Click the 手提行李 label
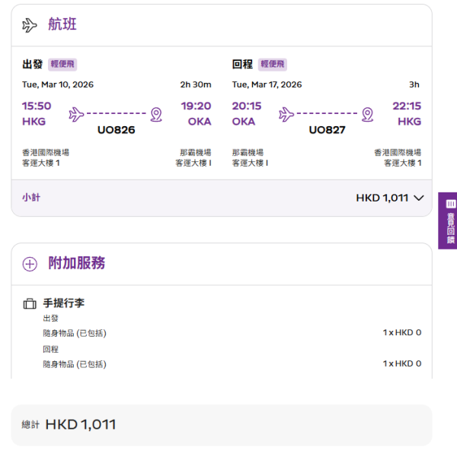The width and height of the screenshot is (457, 457). pyautogui.click(x=64, y=303)
